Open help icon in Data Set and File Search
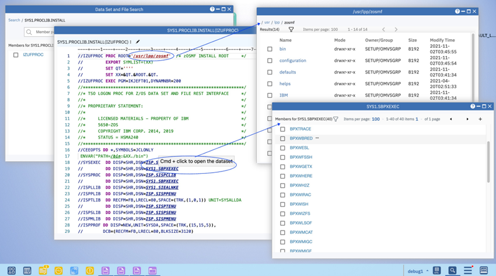 (x=212, y=9)
